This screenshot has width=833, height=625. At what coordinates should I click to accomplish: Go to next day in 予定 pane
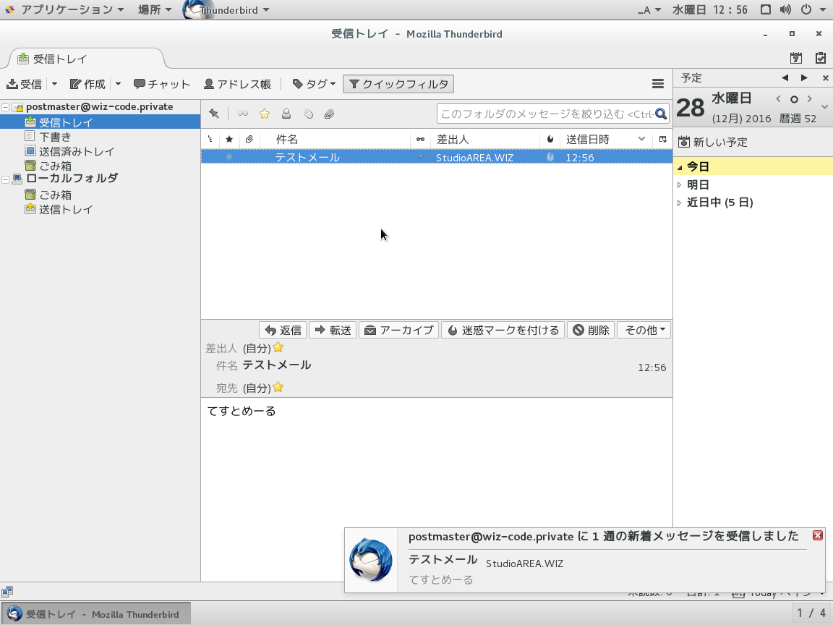804,77
